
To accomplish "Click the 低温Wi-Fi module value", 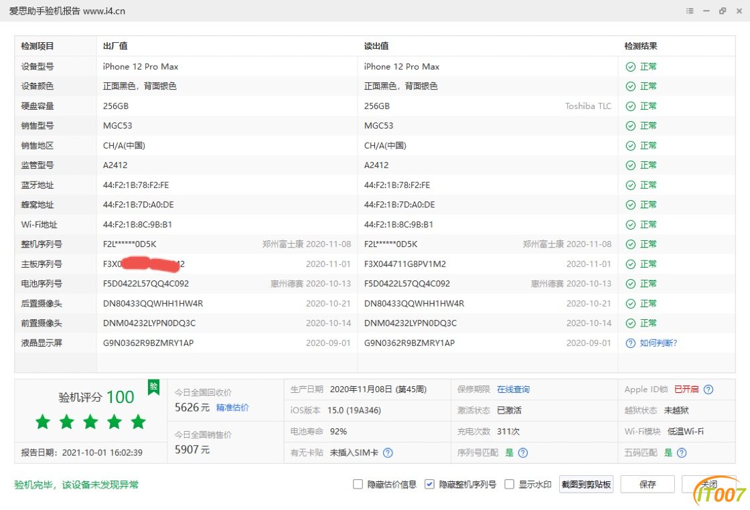I will (x=686, y=432).
